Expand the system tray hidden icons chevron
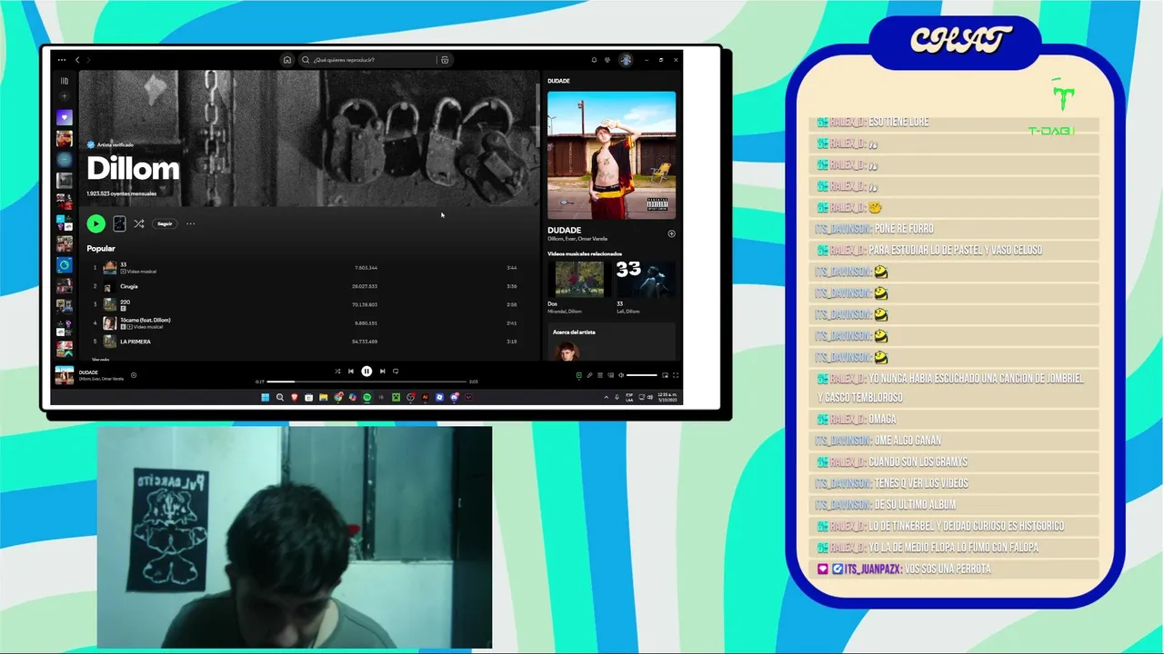The width and height of the screenshot is (1164, 654). click(x=607, y=397)
